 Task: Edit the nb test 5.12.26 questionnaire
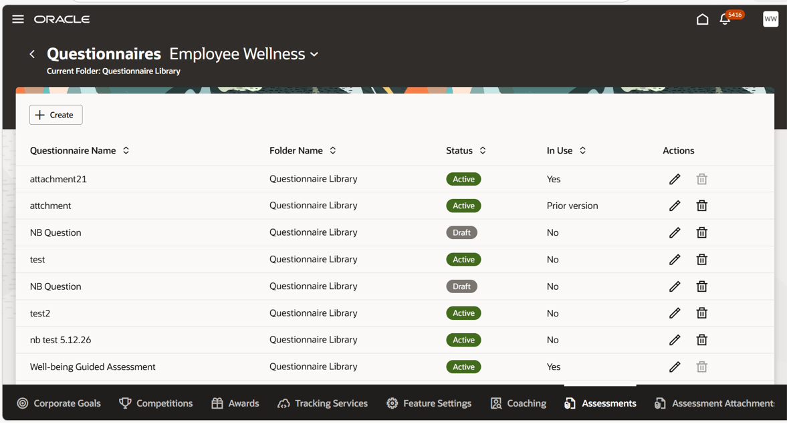tap(675, 340)
